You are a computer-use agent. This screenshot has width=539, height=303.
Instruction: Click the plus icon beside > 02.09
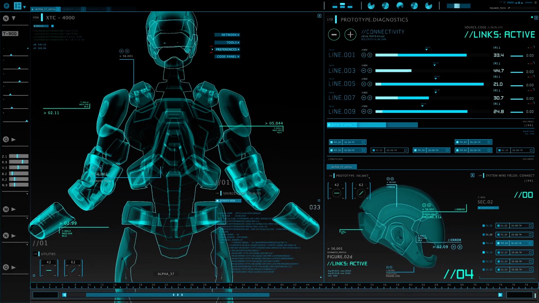pyautogui.click(x=460, y=247)
